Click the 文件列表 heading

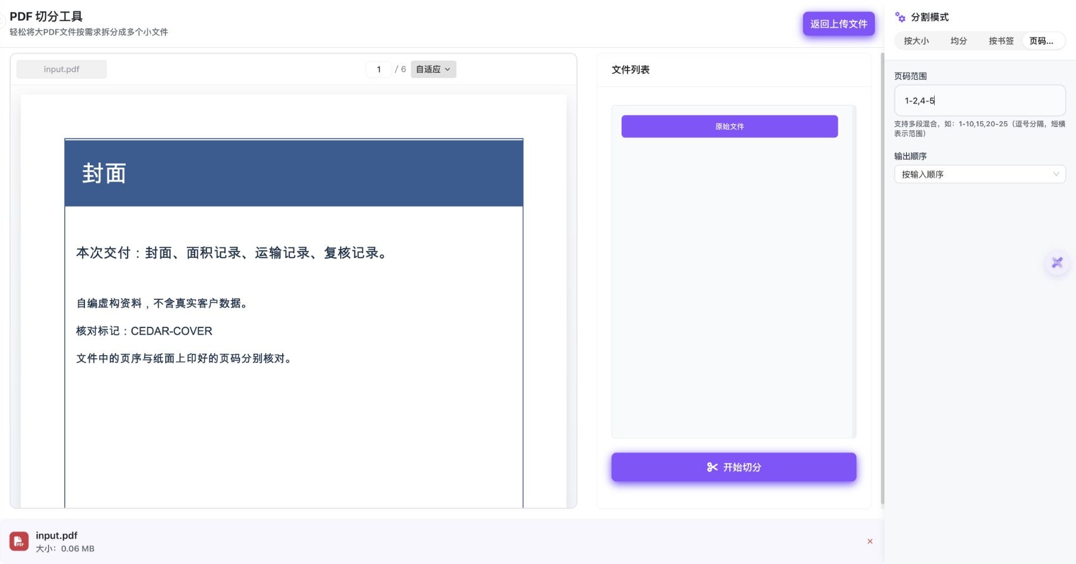(631, 69)
